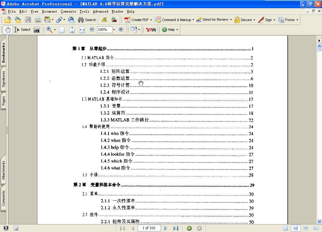The image size is (322, 232).
Task: Switch to Continuous page layout
Action: click(296, 228)
